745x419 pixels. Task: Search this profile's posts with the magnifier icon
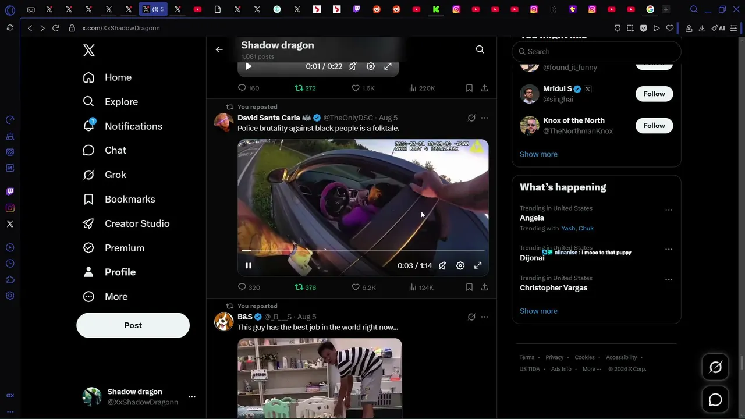(x=480, y=49)
